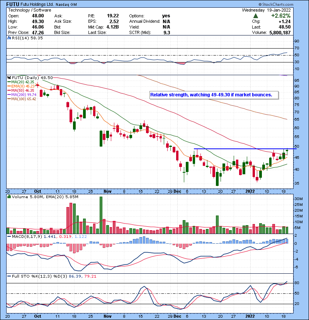This screenshot has width=309, height=320.
Task: Click the green up-triangle next to +2.62%
Action: pos(255,16)
